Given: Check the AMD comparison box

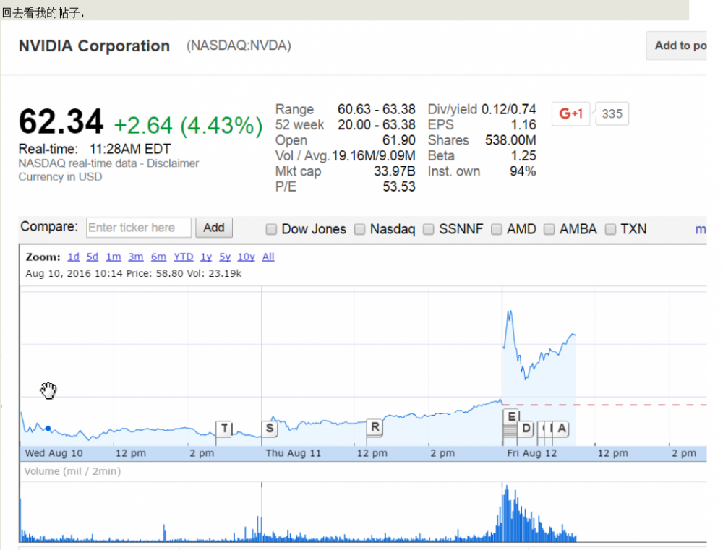Looking at the screenshot, I should [497, 230].
